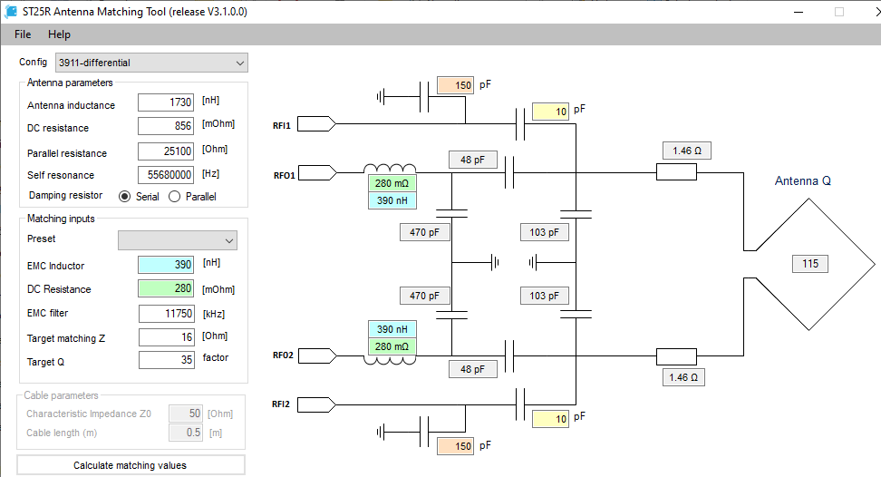Click the Calculate matching values button

pyautogui.click(x=131, y=465)
